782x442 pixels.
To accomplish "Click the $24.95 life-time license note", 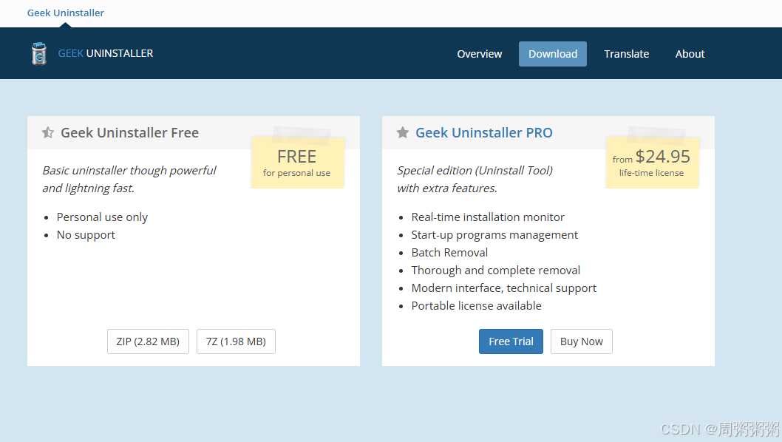I will [652, 163].
